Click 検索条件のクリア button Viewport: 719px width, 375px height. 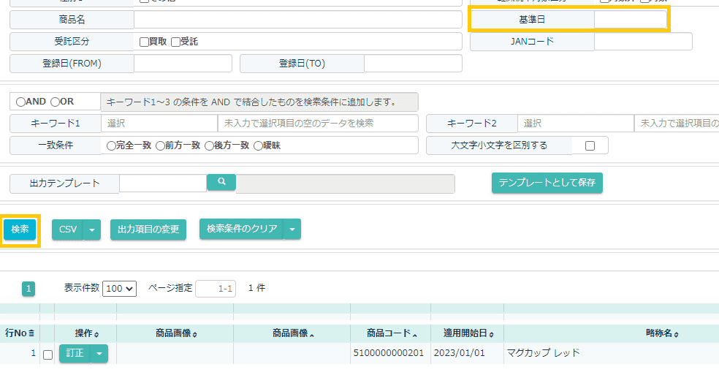pos(242,229)
